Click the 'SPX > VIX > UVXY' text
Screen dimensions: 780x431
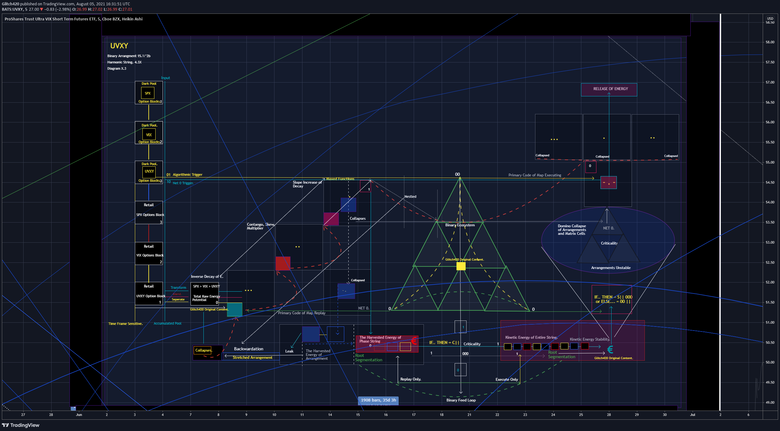[207, 286]
